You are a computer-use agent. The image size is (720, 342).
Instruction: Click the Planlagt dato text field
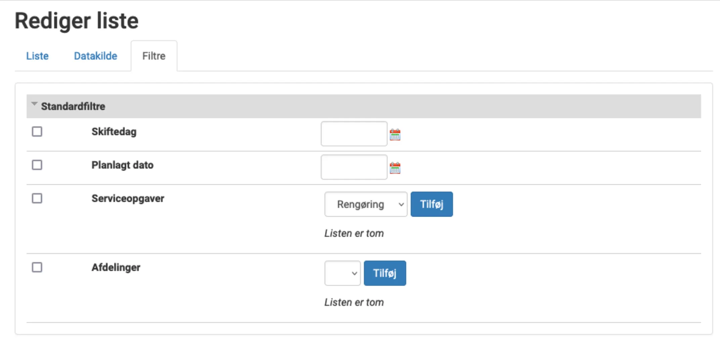[354, 167]
